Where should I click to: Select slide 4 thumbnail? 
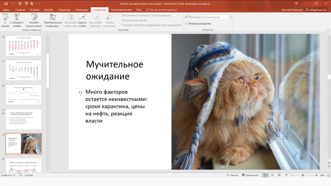[24, 46]
